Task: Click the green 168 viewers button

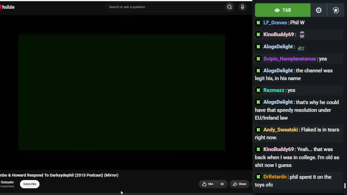Action: [283, 10]
